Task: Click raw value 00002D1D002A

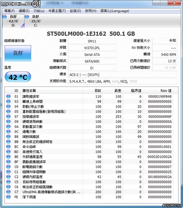Action: point(160,157)
